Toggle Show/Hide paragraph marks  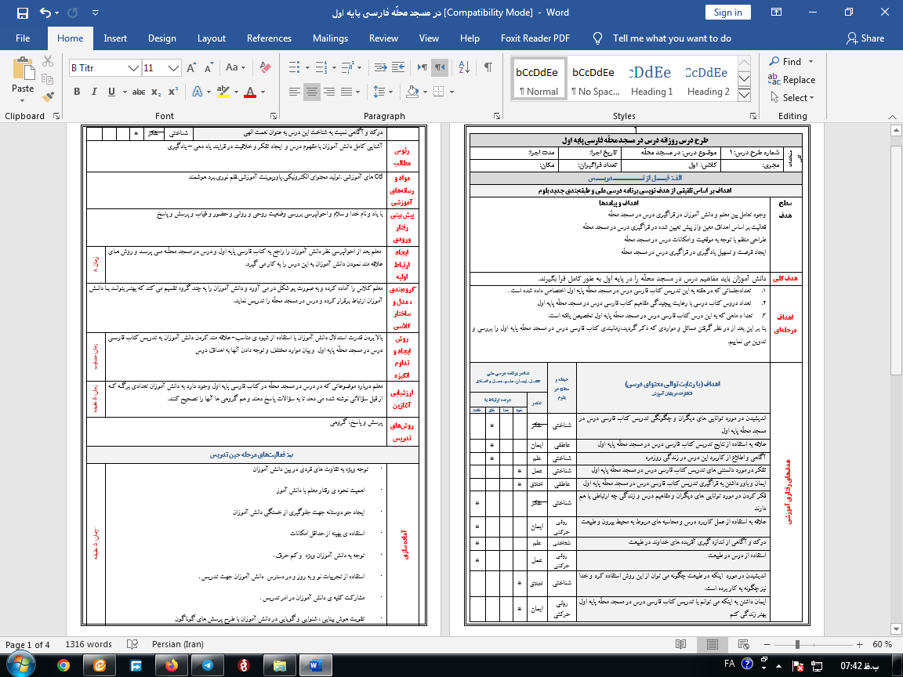tap(488, 67)
